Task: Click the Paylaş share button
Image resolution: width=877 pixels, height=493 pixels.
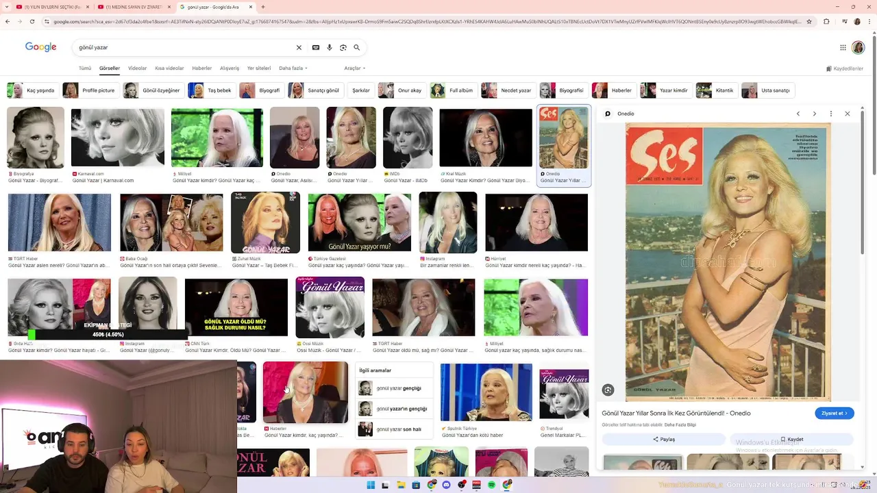Action: 663,440
